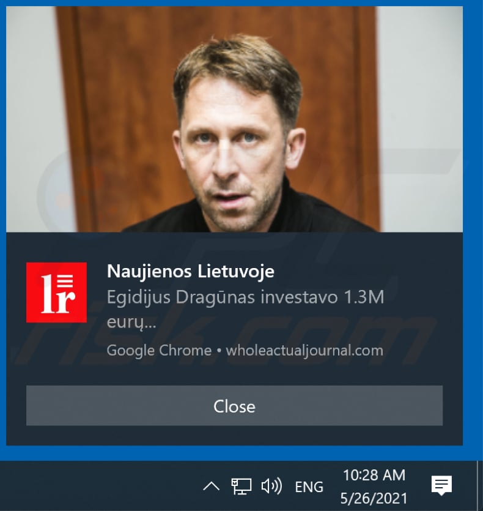Click the show desktop sliver at taskbar edge
This screenshot has width=483, height=511.
click(x=480, y=485)
